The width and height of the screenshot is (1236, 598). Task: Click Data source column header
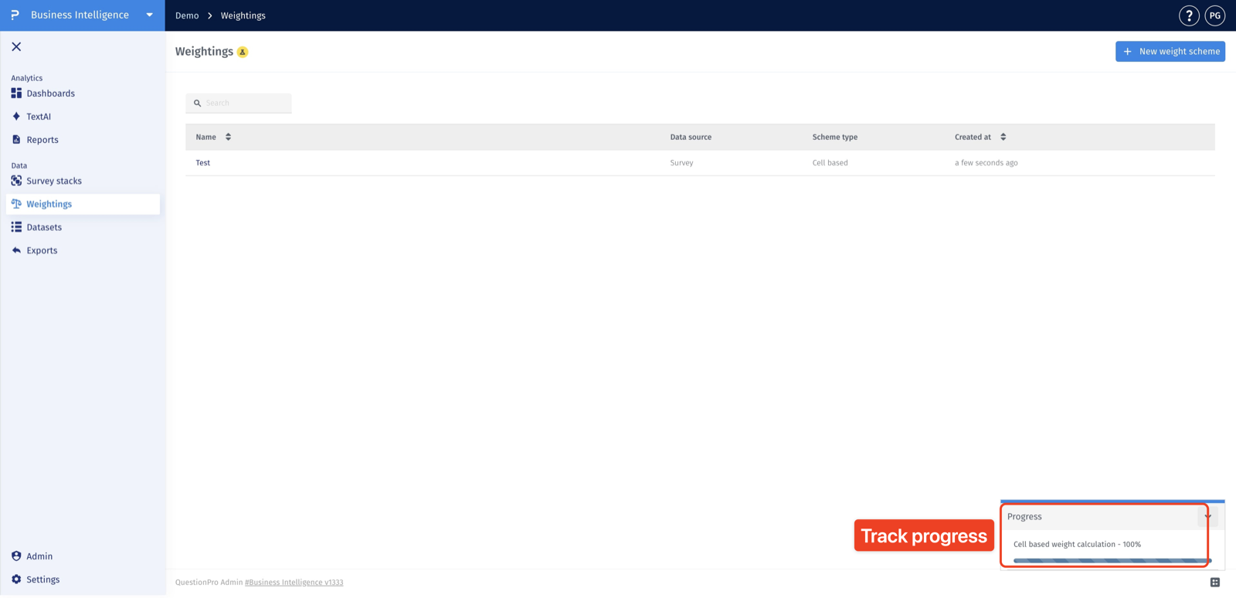pyautogui.click(x=691, y=137)
